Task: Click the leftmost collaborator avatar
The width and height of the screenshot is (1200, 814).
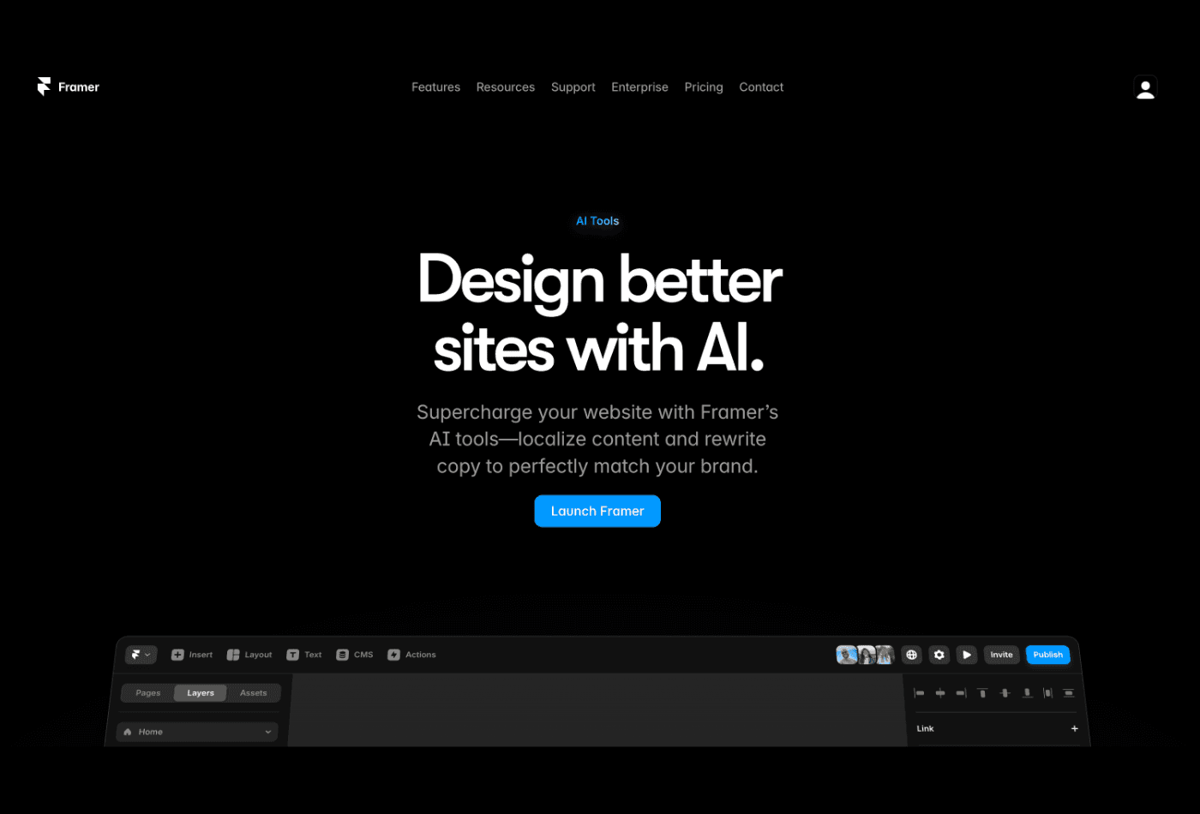Action: pyautogui.click(x=847, y=655)
